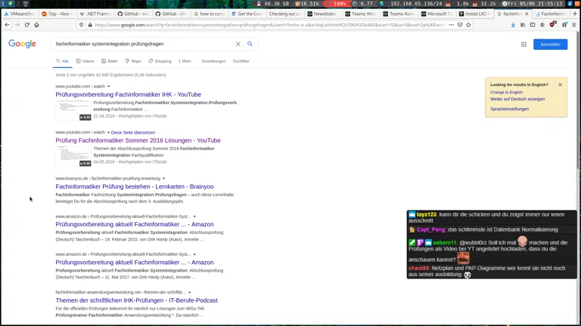Image resolution: width=581 pixels, height=326 pixels.
Task: Expand the arrow next to first youtube.com result
Action: (x=109, y=87)
